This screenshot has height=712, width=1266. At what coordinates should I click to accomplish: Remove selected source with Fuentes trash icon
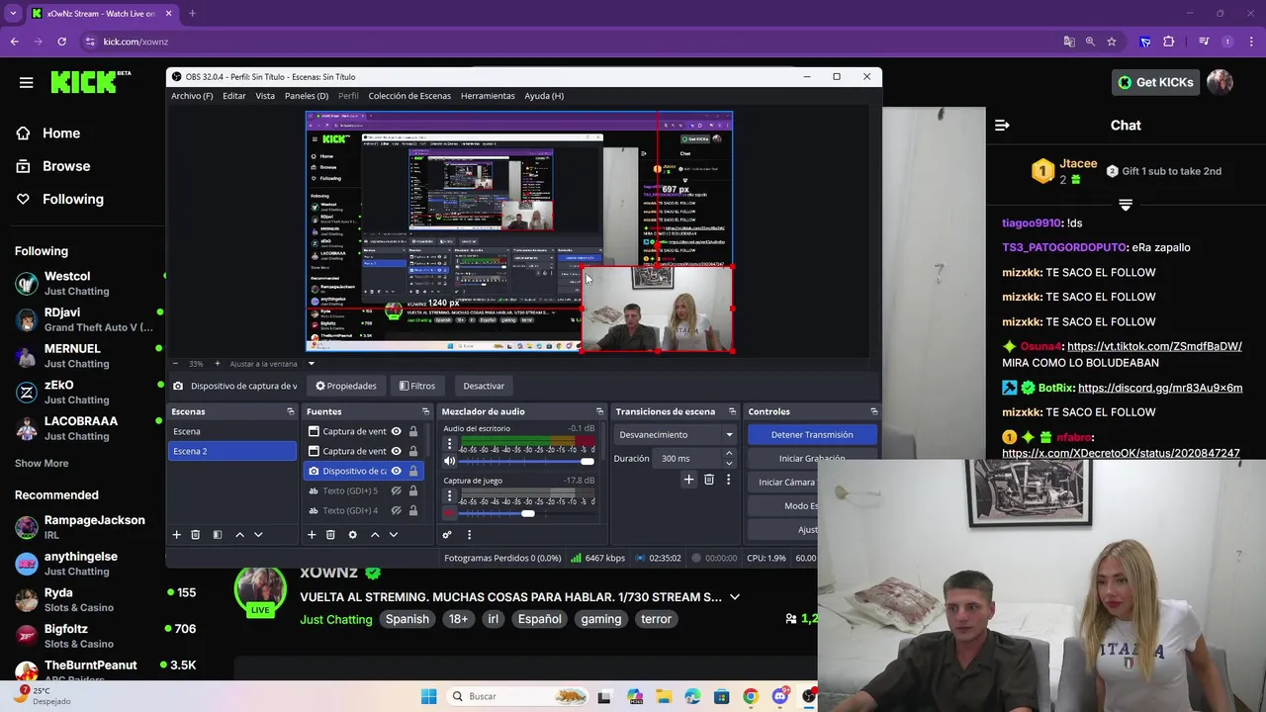[x=330, y=535]
